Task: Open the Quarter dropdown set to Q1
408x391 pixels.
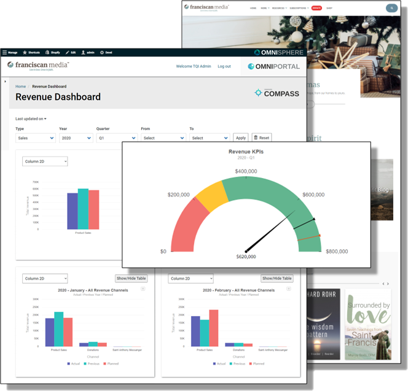Action: point(117,137)
